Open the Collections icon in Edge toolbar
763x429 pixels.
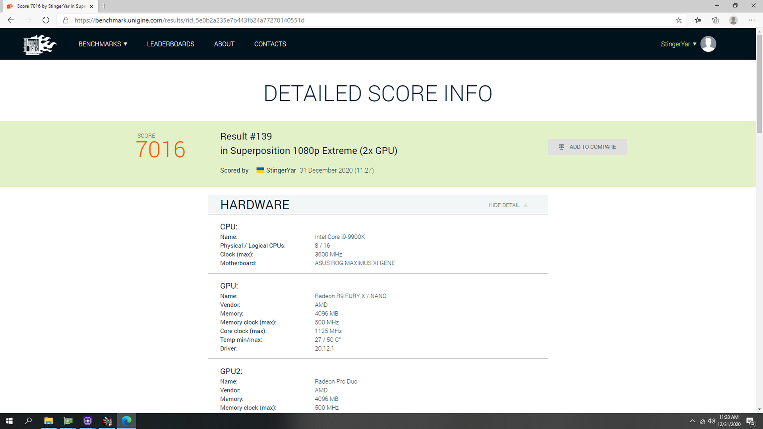(x=715, y=20)
